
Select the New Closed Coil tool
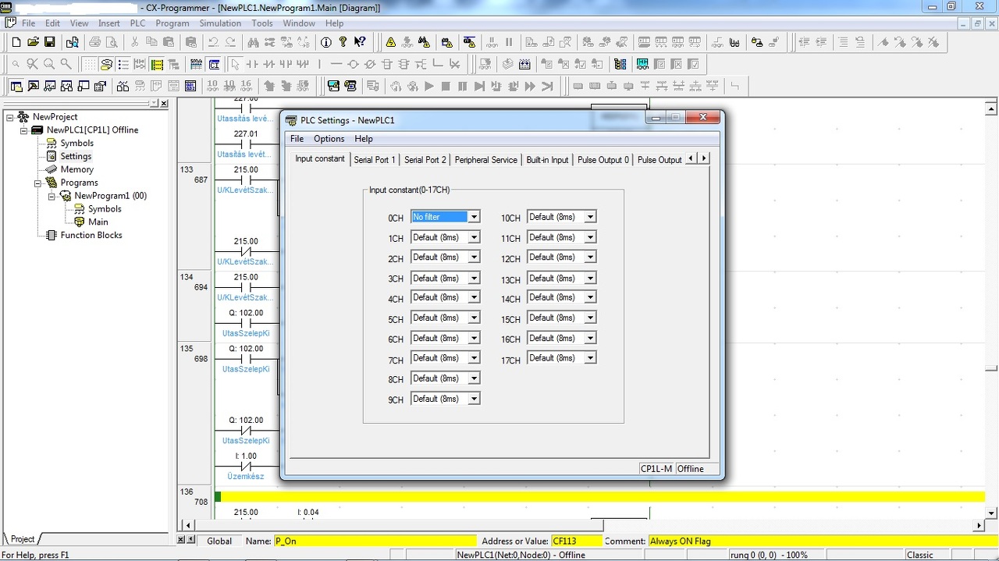pos(370,64)
